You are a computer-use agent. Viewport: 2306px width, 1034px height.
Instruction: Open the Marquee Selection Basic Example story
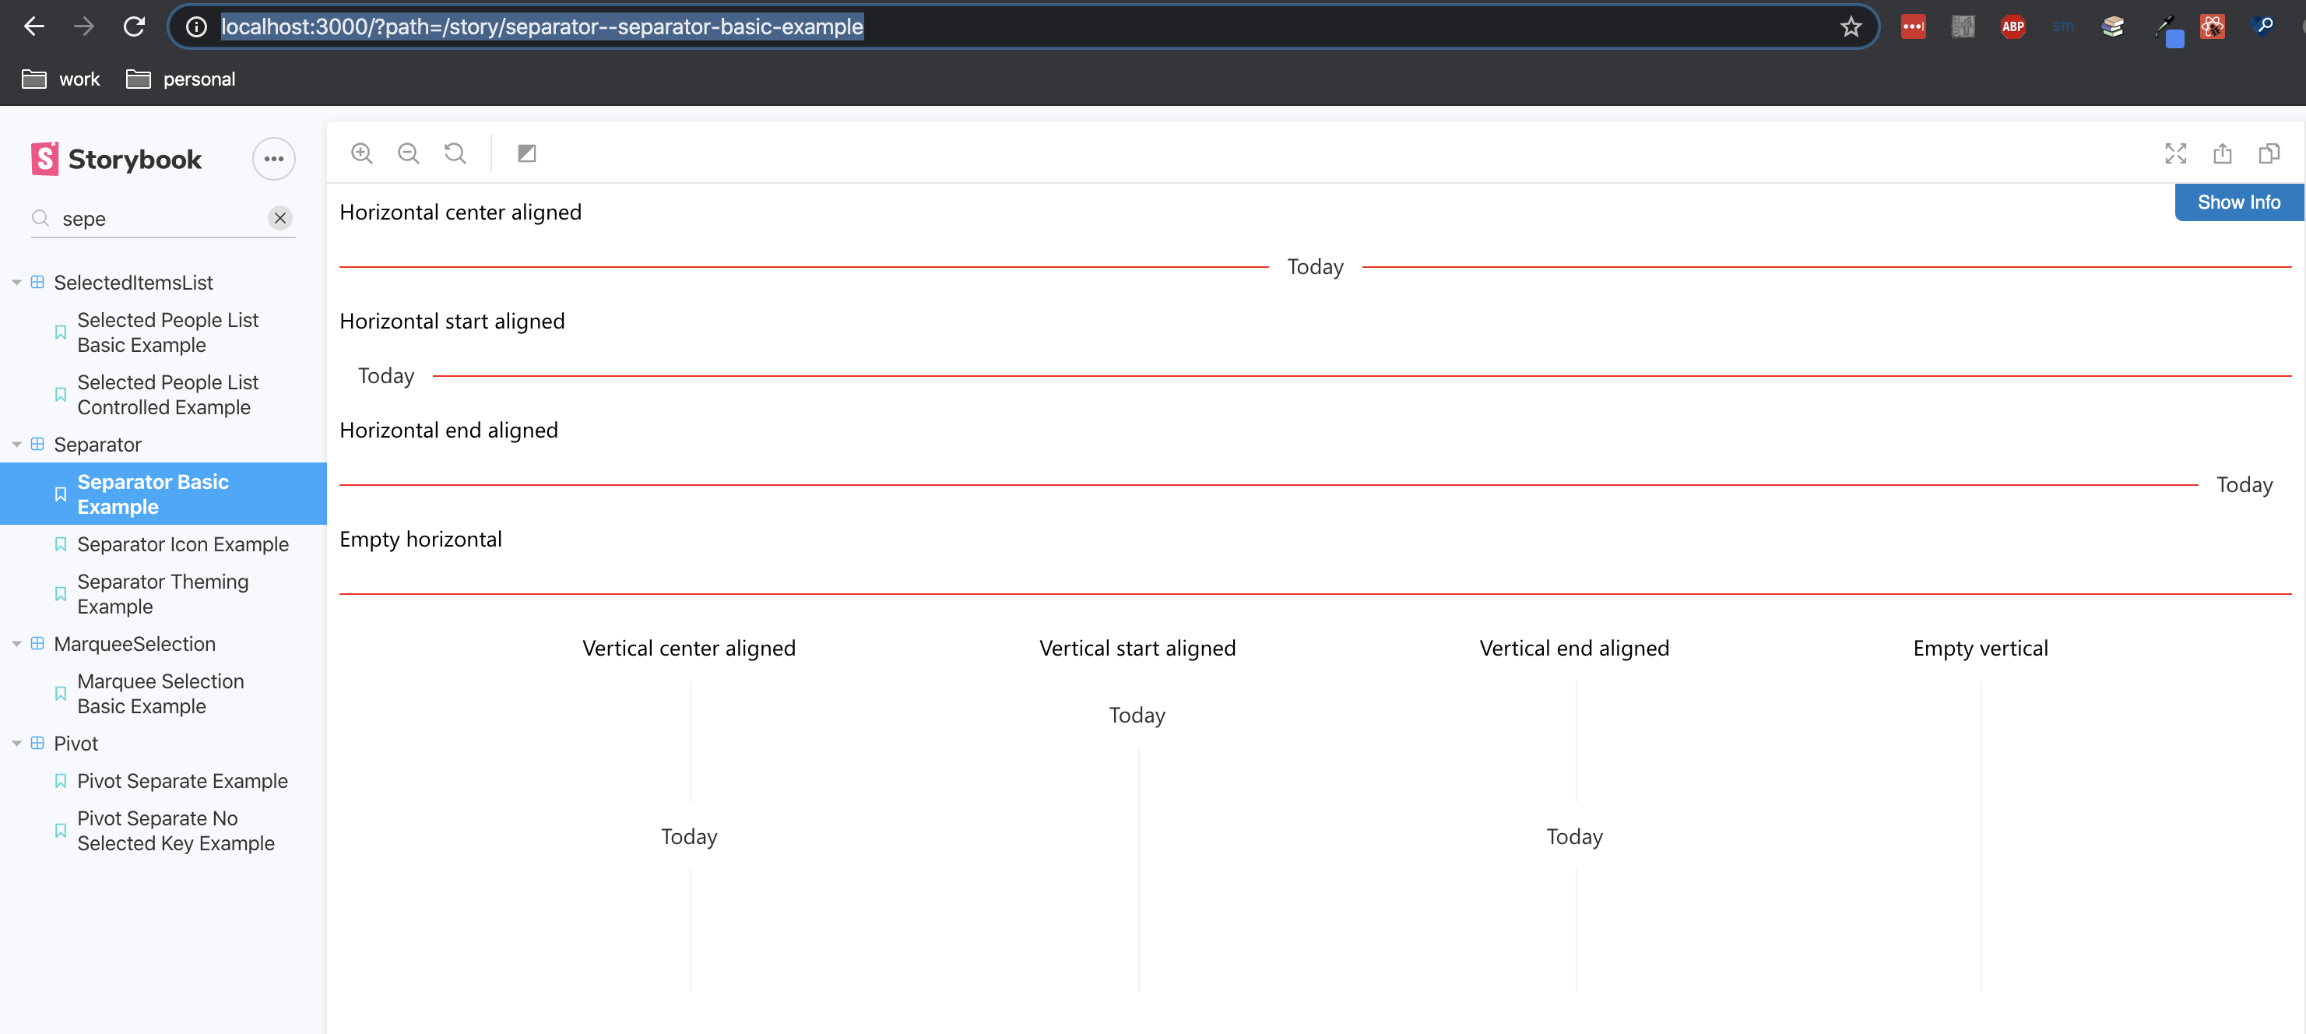click(x=160, y=693)
